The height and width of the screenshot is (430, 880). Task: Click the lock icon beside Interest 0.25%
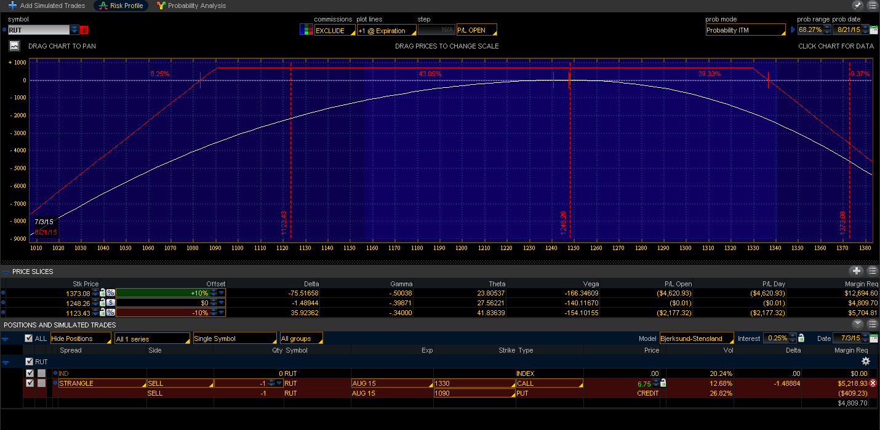[801, 338]
